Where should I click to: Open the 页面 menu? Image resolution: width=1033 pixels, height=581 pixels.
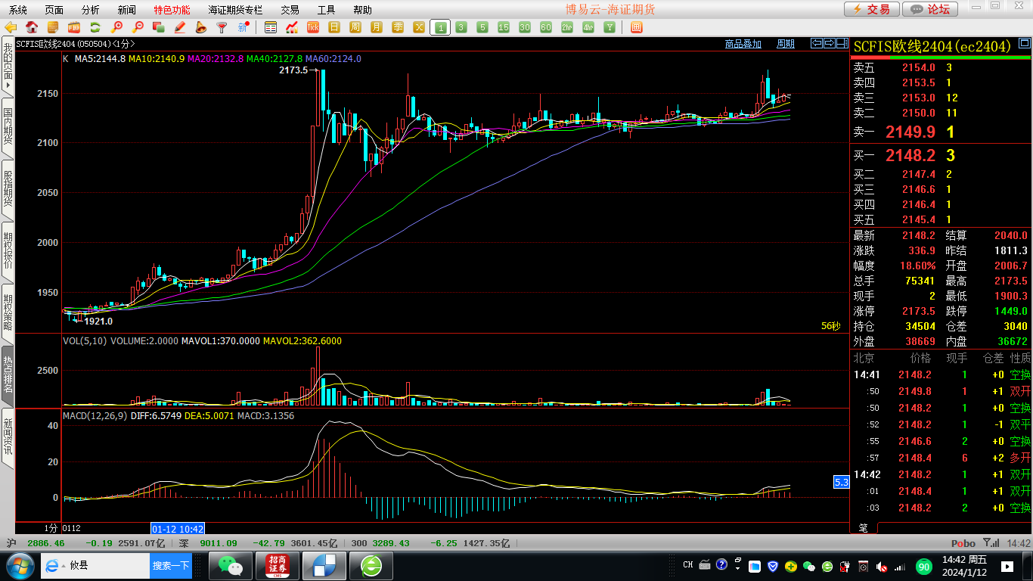pos(54,10)
